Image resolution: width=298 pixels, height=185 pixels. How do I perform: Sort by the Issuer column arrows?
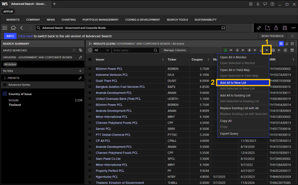pos(163,59)
